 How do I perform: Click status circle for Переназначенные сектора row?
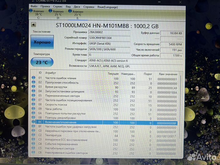34,96
